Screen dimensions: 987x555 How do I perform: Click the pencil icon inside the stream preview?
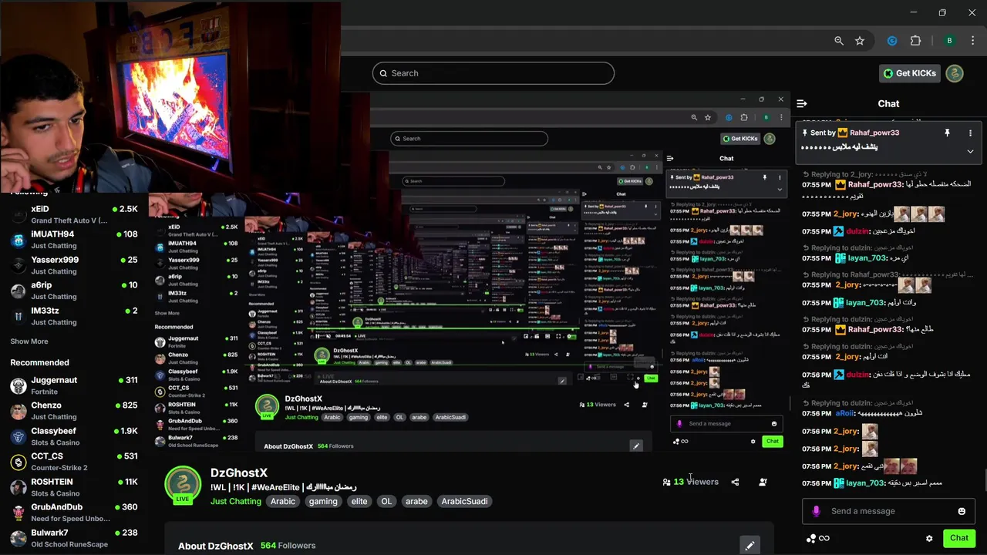click(x=636, y=446)
